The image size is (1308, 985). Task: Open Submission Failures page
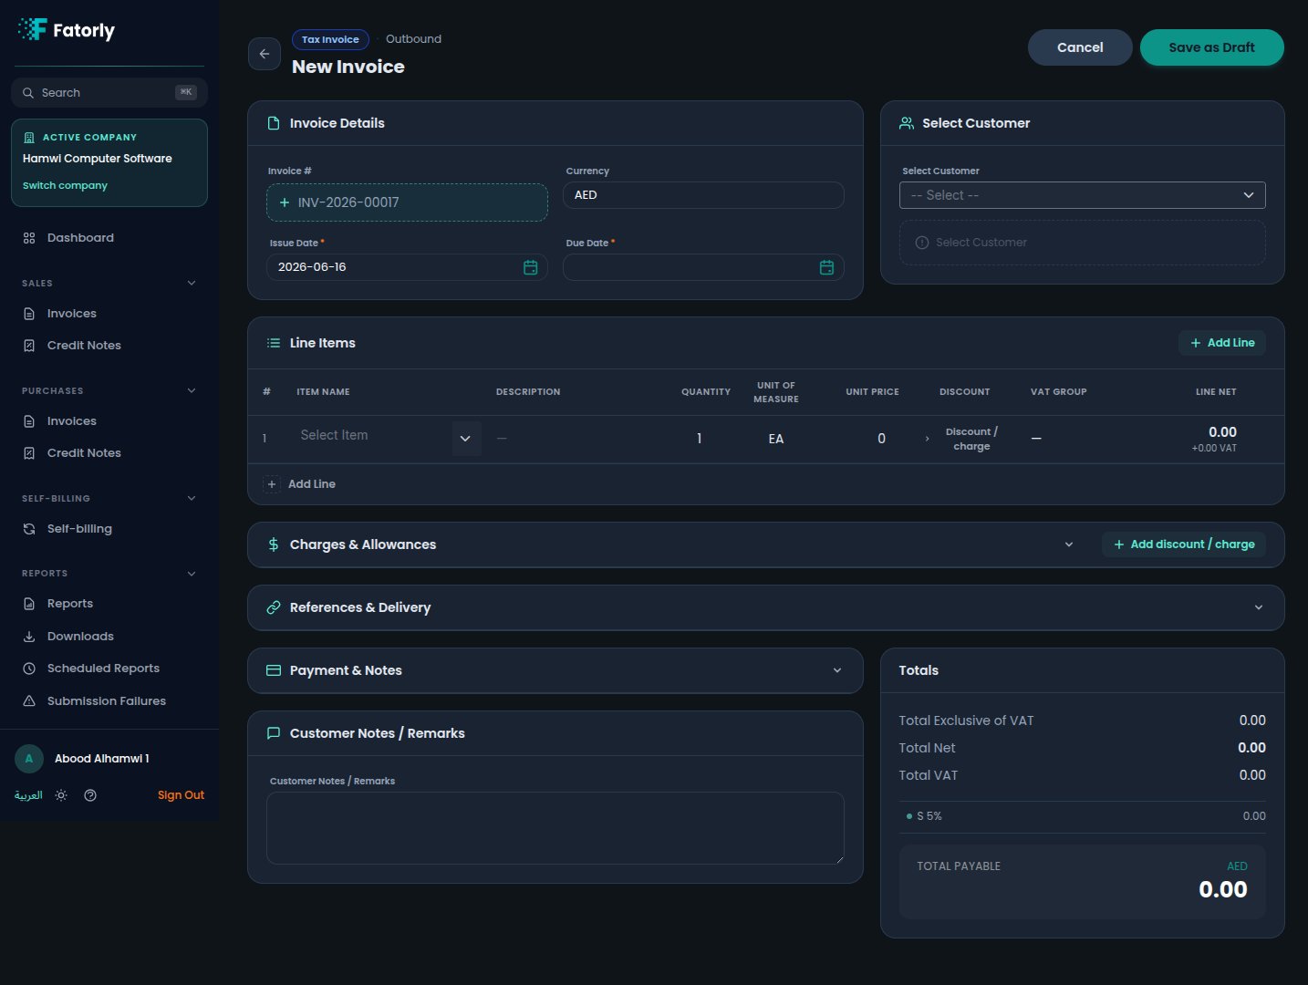[109, 701]
